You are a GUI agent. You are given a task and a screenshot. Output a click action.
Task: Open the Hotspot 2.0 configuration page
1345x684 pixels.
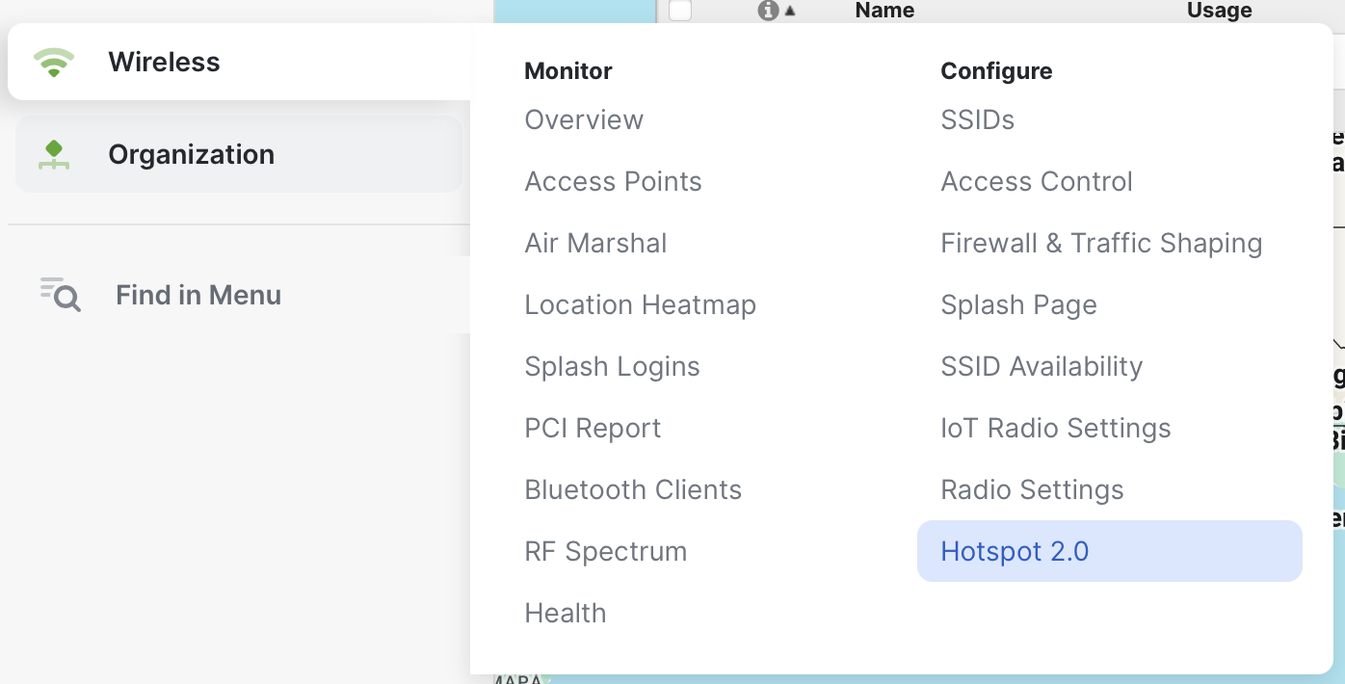click(1015, 551)
